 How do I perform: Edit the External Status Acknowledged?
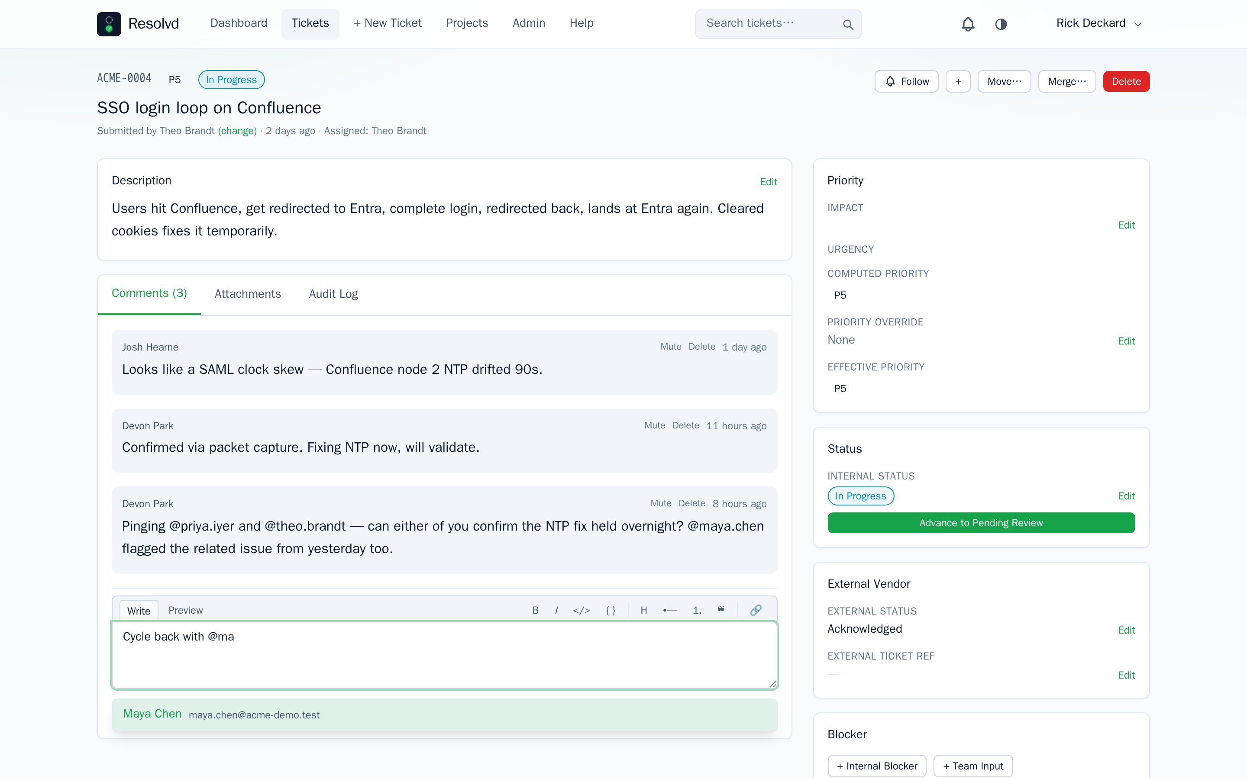1126,630
